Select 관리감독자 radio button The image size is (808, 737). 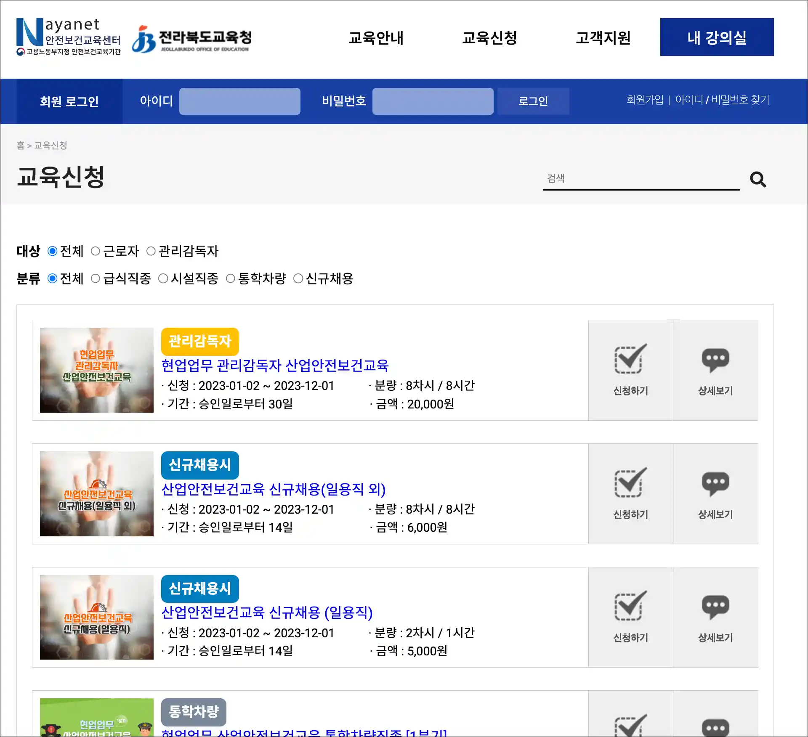point(151,251)
